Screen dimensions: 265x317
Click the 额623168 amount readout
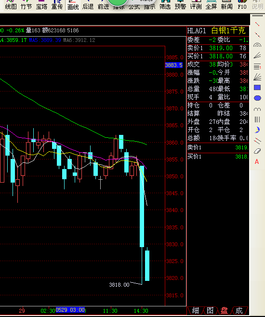pos(54,30)
